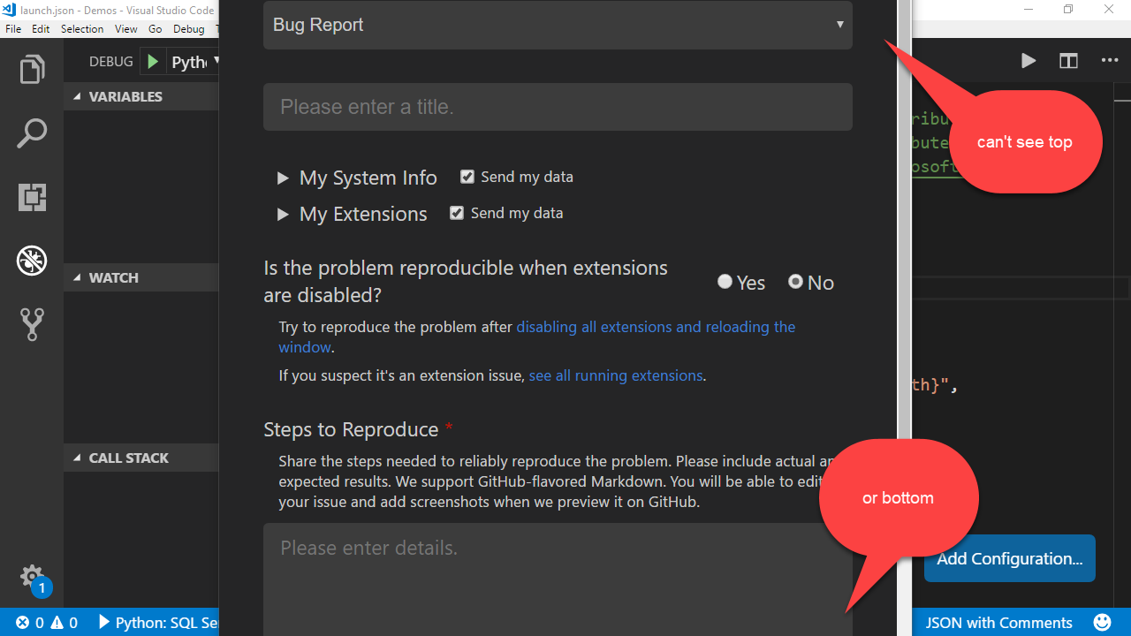Open the File menu

[13, 28]
